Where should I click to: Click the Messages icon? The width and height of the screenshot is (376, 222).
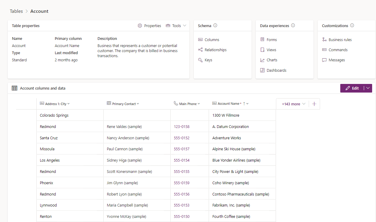click(x=324, y=60)
